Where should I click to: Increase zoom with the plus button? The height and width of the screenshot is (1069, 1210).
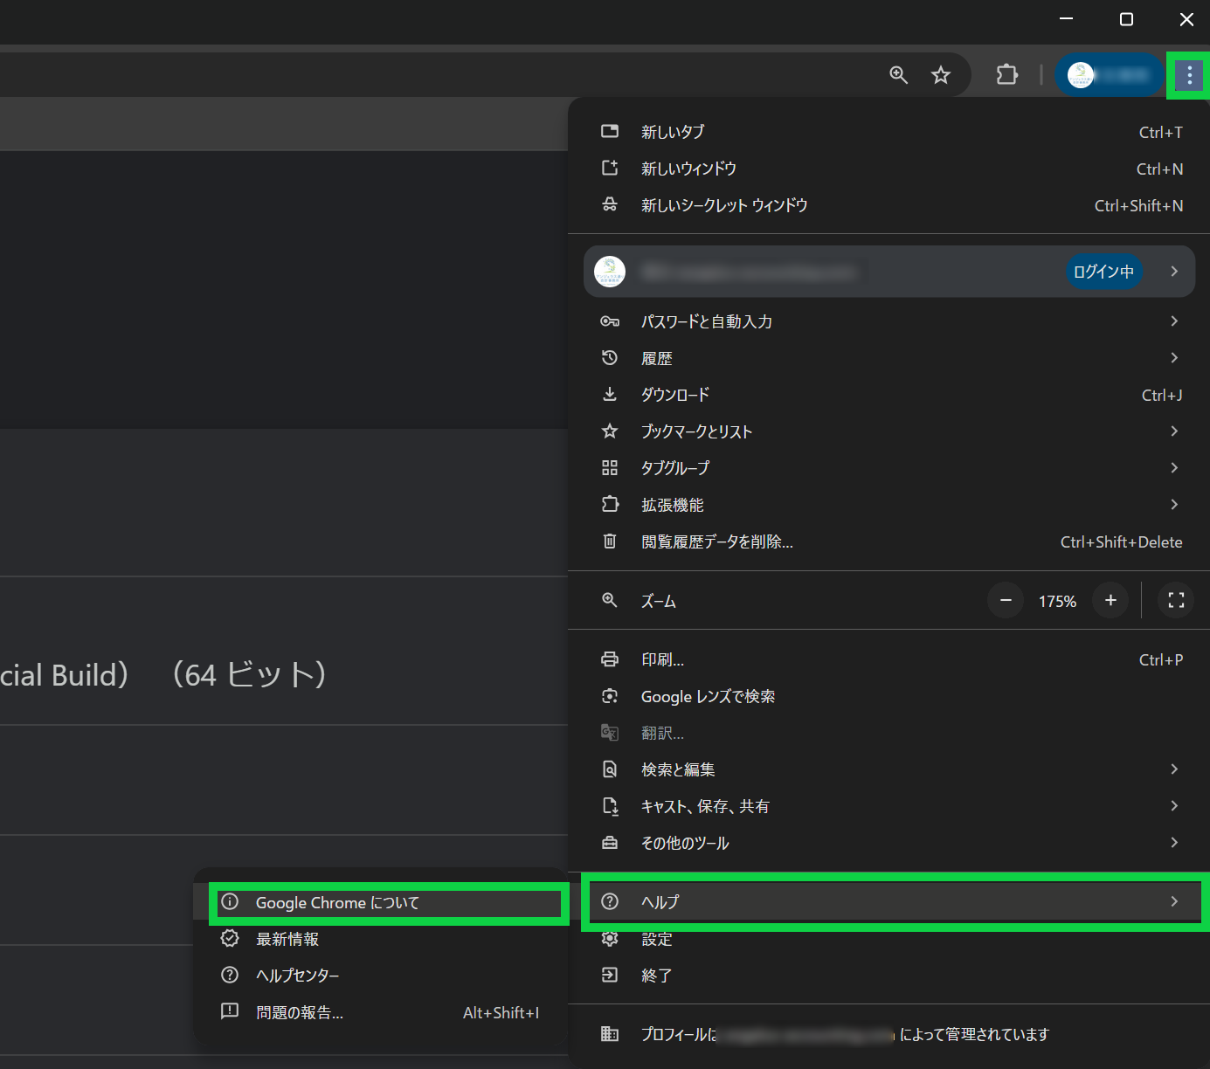(1110, 601)
